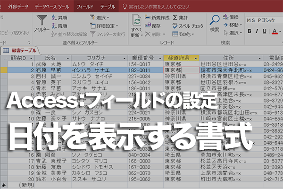The width and height of the screenshot is (283, 189).
Task: Run スペル チェック
Action: click(188, 26)
